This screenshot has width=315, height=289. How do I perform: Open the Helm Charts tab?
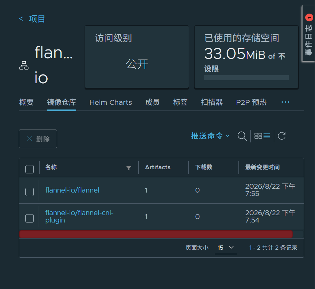click(110, 102)
